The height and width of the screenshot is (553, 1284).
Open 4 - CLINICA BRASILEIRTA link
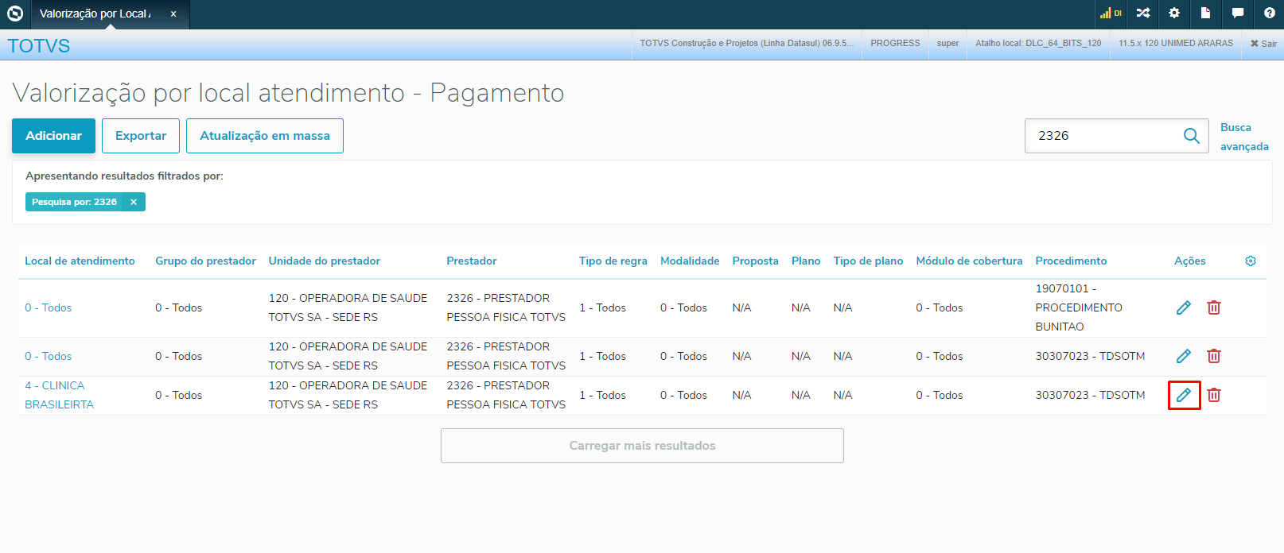[x=59, y=395]
